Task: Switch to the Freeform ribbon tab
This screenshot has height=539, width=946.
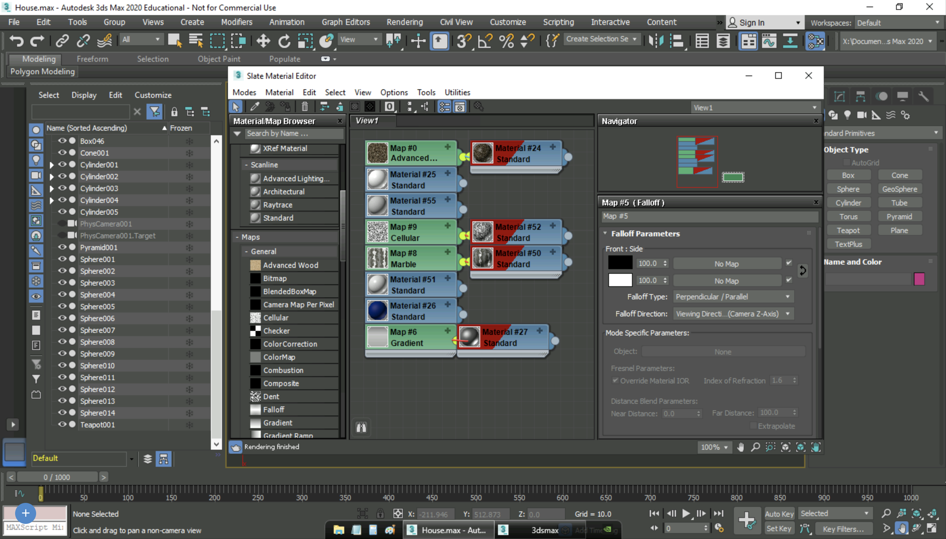Action: pyautogui.click(x=92, y=59)
